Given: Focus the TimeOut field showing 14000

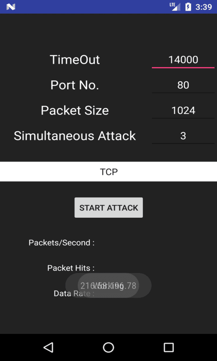Looking at the screenshot, I should coord(183,60).
